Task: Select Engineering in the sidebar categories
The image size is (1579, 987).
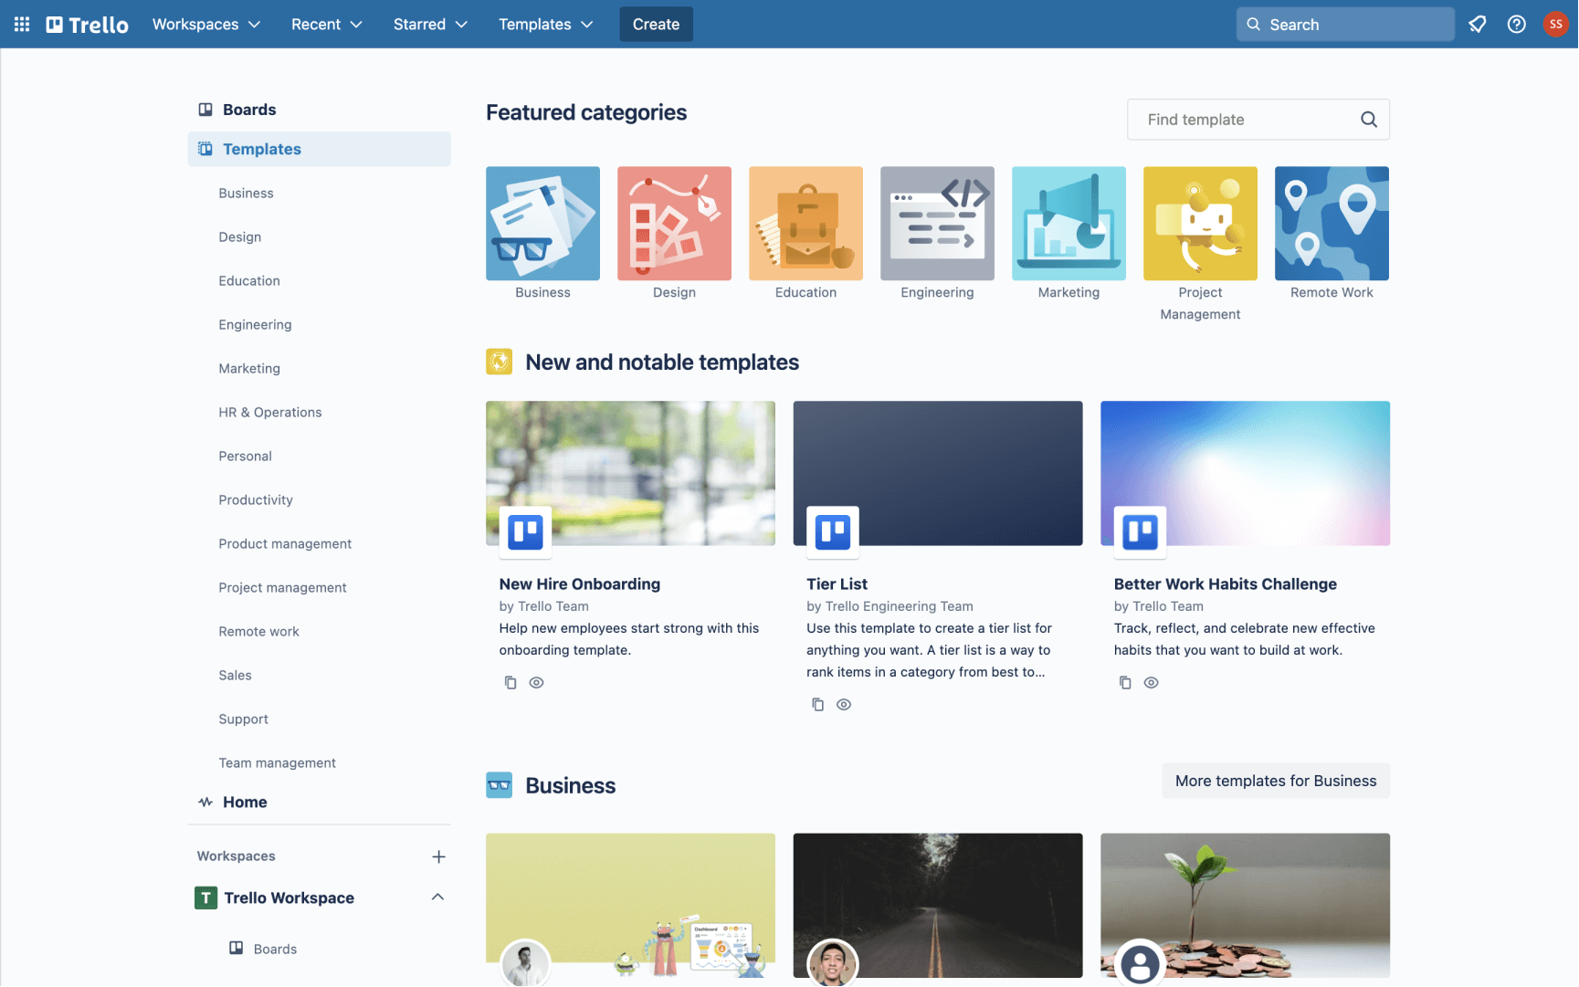Action: (255, 325)
